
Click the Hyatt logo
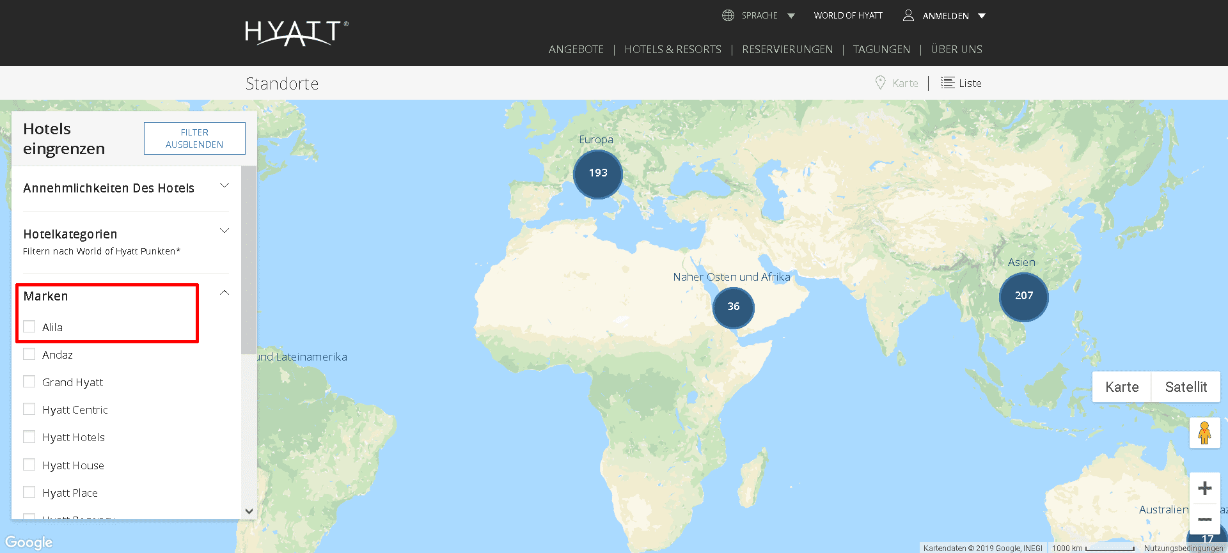pyautogui.click(x=296, y=33)
